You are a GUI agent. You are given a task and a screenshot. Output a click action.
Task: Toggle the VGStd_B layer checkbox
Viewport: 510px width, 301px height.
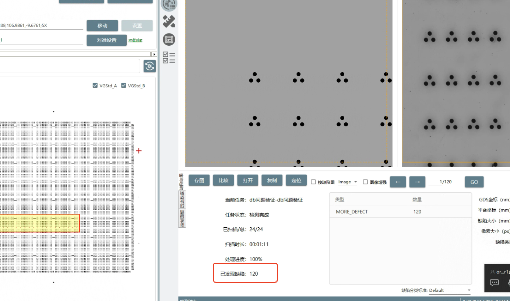124,85
